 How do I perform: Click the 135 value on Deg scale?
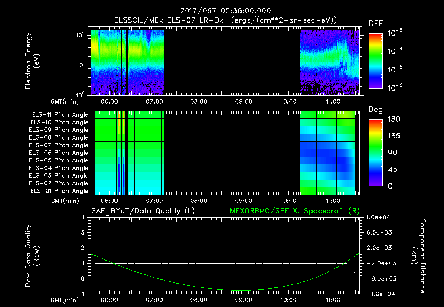click(x=394, y=136)
